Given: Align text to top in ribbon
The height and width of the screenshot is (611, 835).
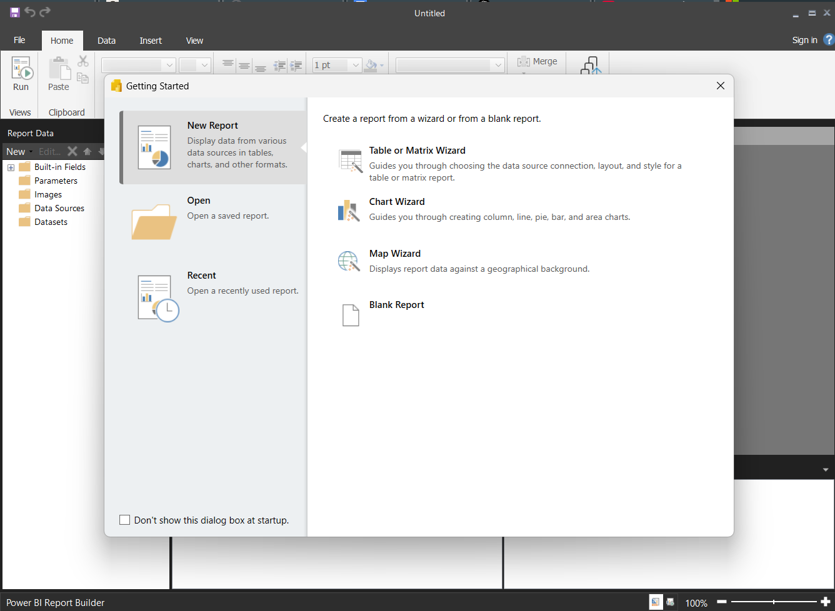Looking at the screenshot, I should [228, 65].
